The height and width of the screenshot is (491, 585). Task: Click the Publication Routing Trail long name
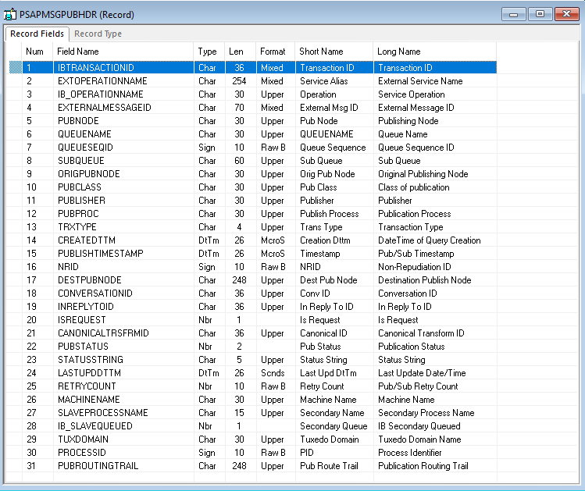(423, 466)
